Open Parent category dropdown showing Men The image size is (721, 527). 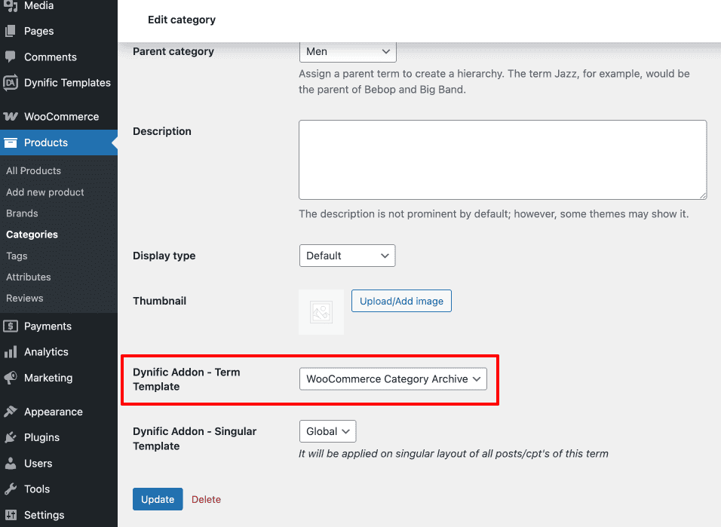pyautogui.click(x=348, y=51)
